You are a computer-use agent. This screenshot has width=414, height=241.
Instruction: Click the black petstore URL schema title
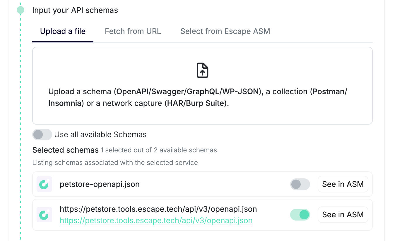click(158, 209)
